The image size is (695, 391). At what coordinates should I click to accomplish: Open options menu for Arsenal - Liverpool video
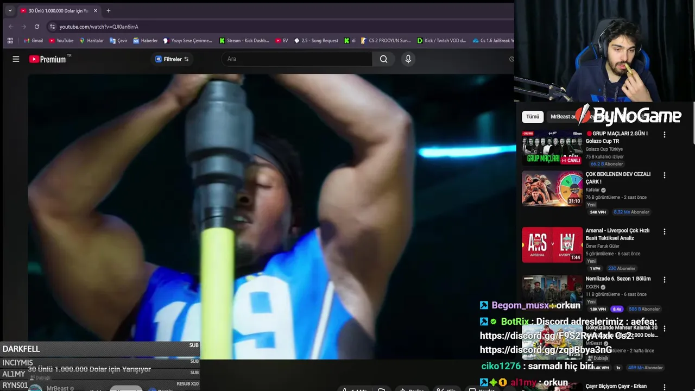[x=664, y=231]
